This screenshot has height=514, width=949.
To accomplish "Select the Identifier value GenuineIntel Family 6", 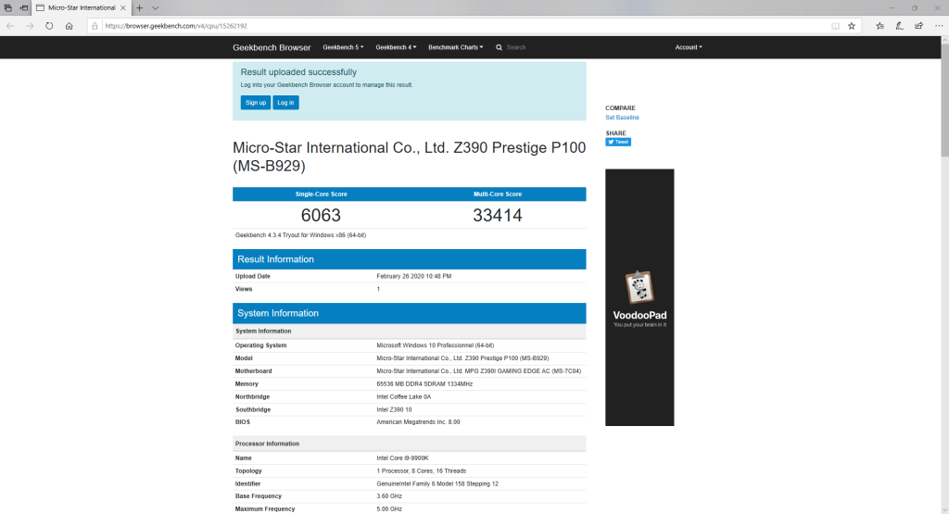I will [x=437, y=483].
